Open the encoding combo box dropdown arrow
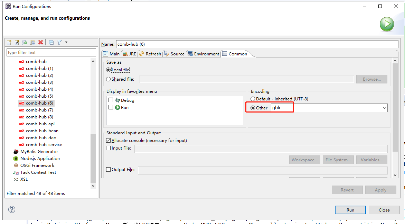The width and height of the screenshot is (405, 224). (x=384, y=108)
